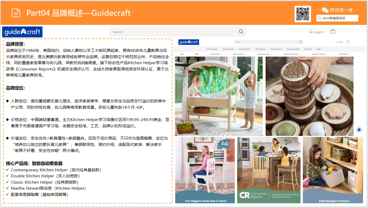Click the 微信搜一搜 label
This screenshot has width=368, height=208.
point(341,10)
